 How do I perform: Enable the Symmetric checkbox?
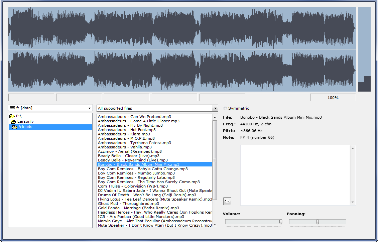click(225, 108)
